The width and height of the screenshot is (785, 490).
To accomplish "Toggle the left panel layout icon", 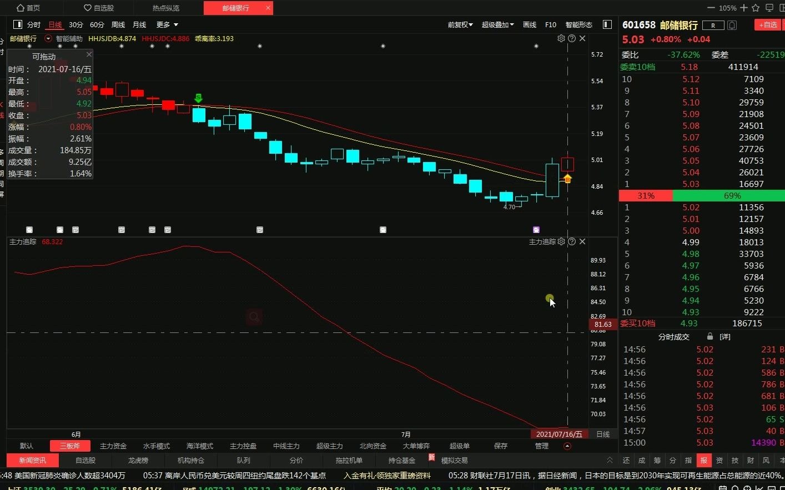I will pyautogui.click(x=18, y=24).
